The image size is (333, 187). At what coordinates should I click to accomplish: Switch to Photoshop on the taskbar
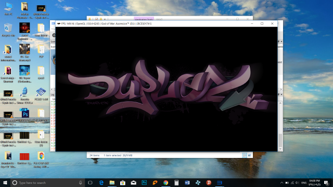pyautogui.click(x=144, y=182)
